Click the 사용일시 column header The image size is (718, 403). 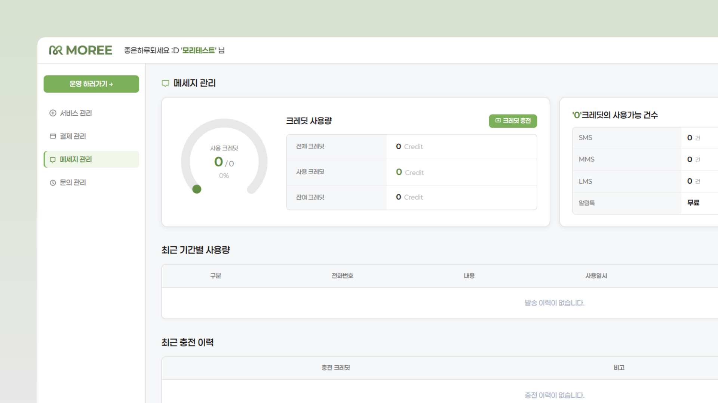click(596, 276)
